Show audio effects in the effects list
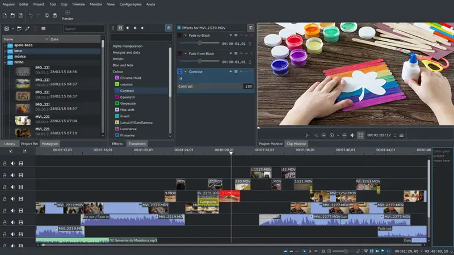This screenshot has height=255, width=454. pyautogui.click(x=127, y=28)
